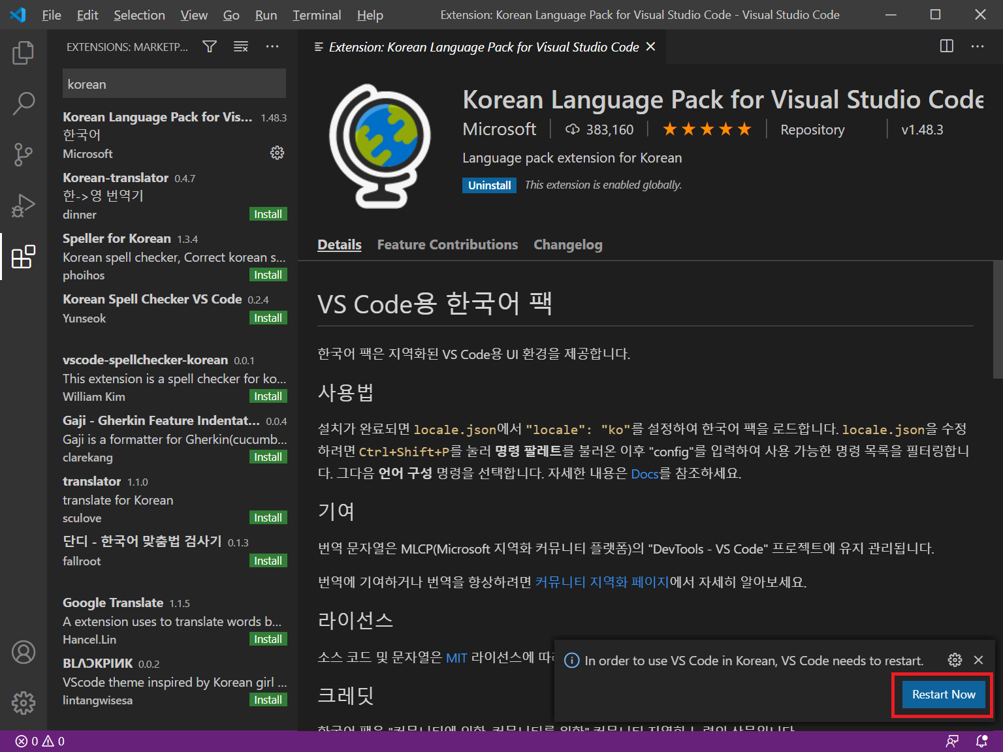Switch to the Changelog tab

[x=568, y=245]
